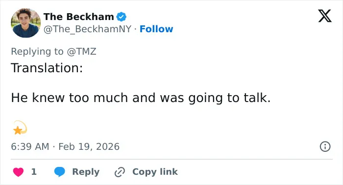The width and height of the screenshot is (343, 185).
Task: Select the "He knew too much" sentence
Action: point(141,98)
